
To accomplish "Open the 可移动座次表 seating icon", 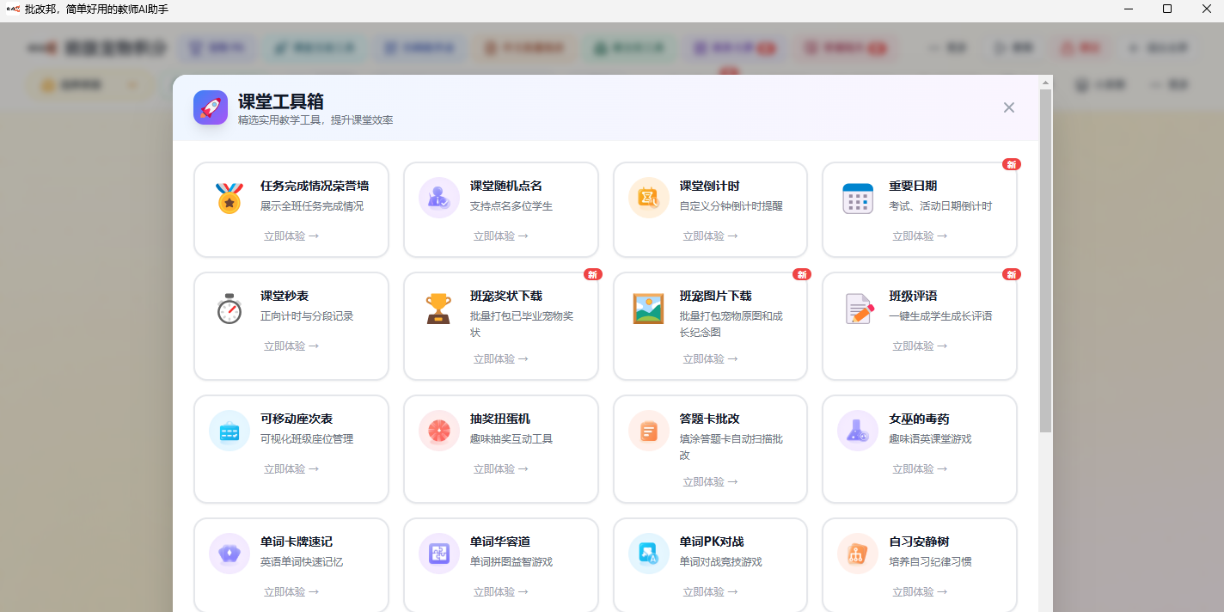I will pos(229,431).
